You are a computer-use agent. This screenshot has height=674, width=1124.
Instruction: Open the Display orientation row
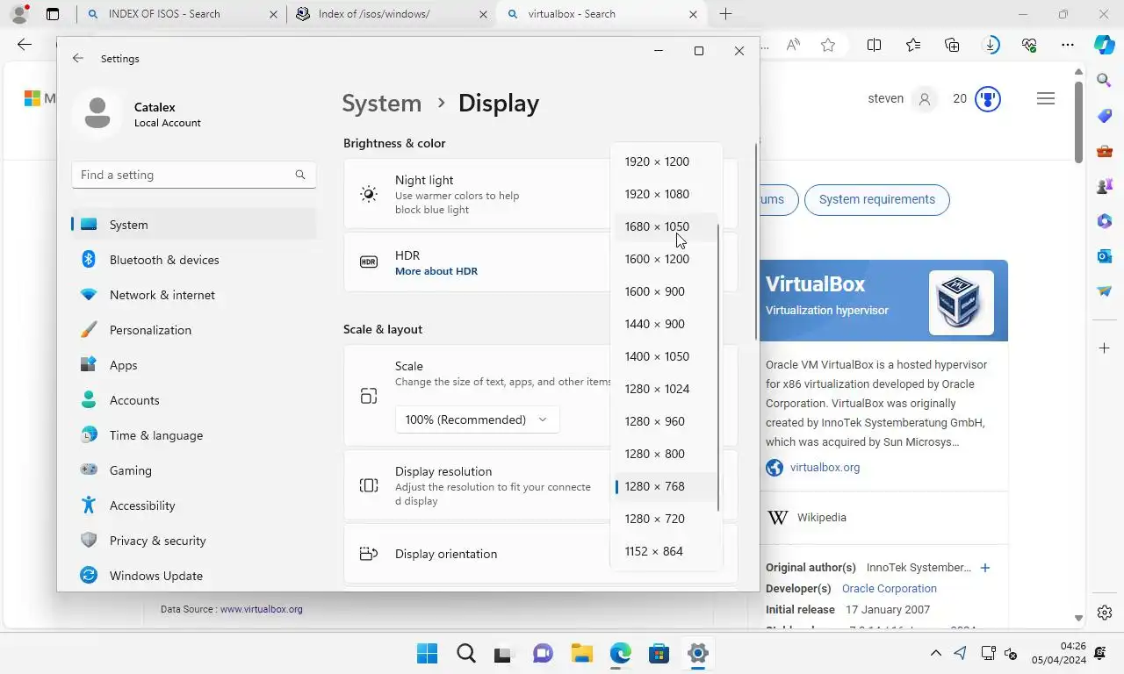pos(477,554)
